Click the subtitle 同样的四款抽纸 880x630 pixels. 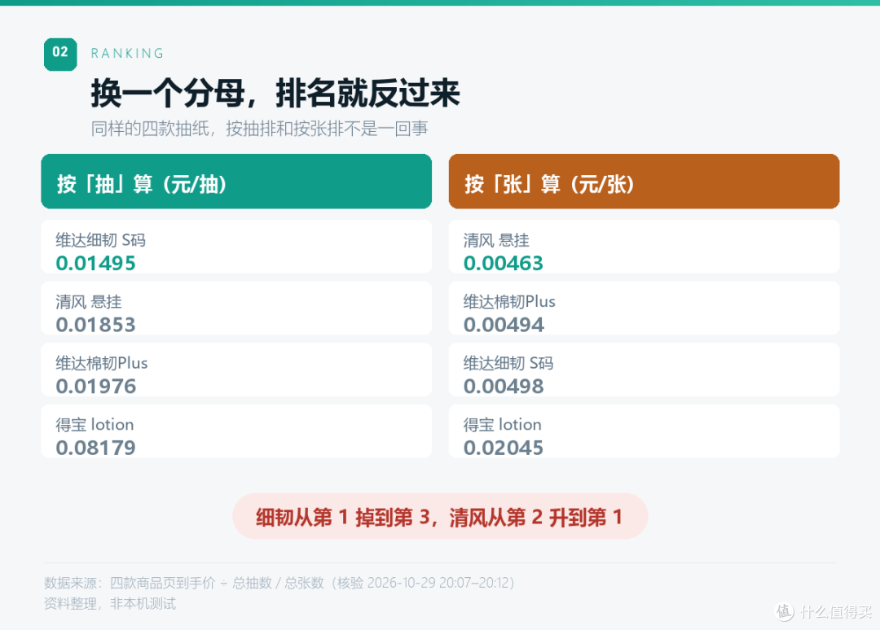(259, 129)
